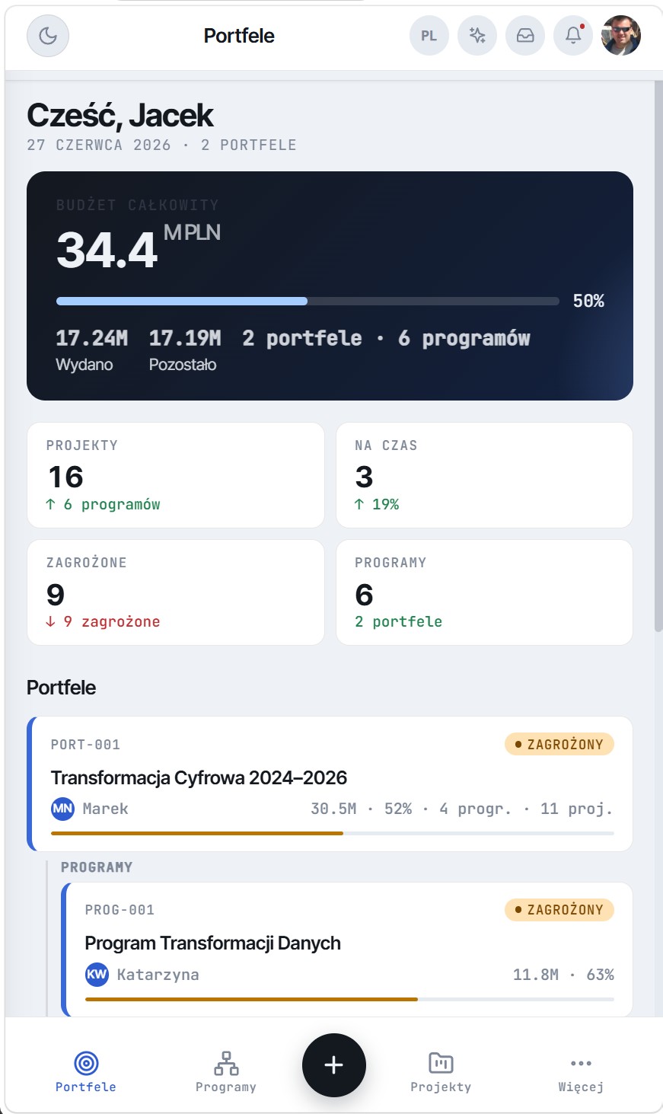Switch language using the PL button
The image size is (663, 1114).
tap(429, 36)
